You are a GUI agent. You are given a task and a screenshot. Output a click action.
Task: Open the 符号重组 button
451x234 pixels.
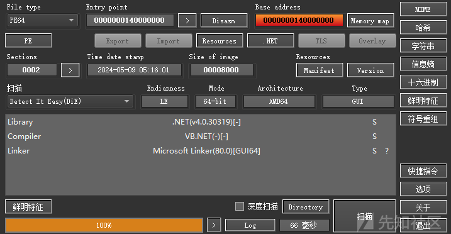423,119
